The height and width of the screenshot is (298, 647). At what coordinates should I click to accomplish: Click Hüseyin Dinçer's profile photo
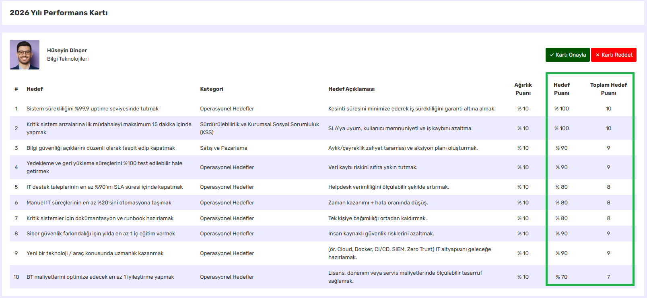25,55
